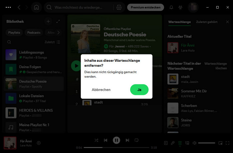Create new playlist with plus icon
This screenshot has height=153, width=233.
coord(48,22)
